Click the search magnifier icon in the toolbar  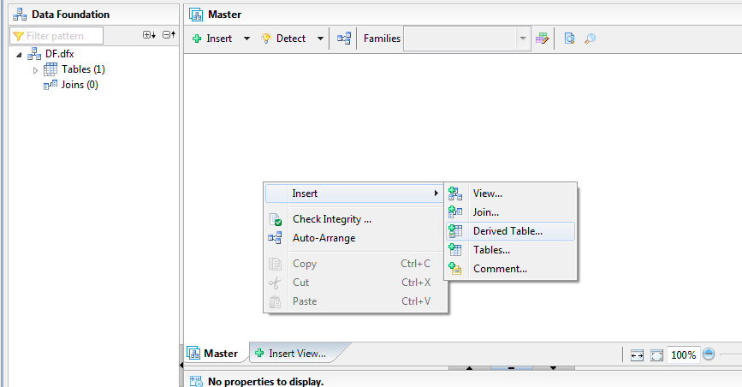click(x=590, y=39)
